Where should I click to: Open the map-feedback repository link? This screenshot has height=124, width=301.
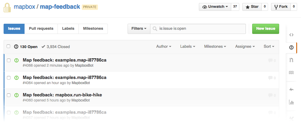point(60,7)
